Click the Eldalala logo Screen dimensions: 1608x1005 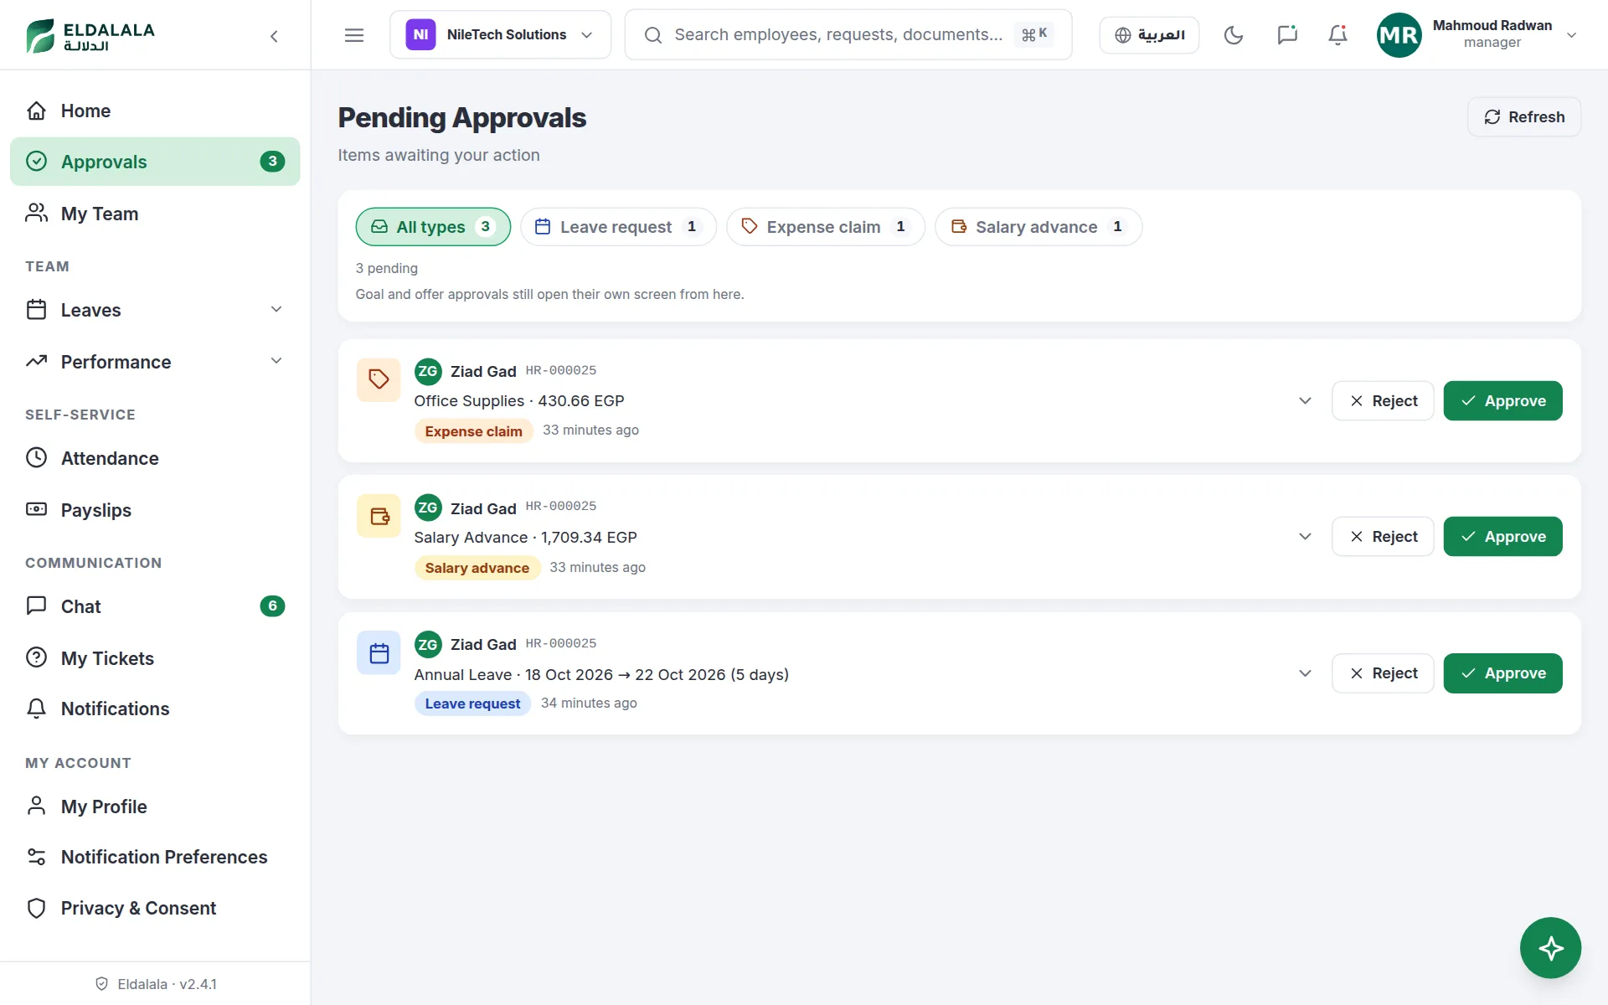click(x=90, y=36)
